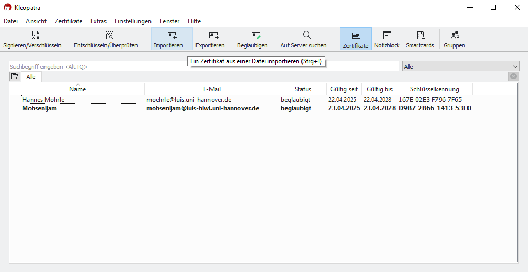This screenshot has width=528, height=272.
Task: Open the Hilfe menu
Action: coord(194,21)
